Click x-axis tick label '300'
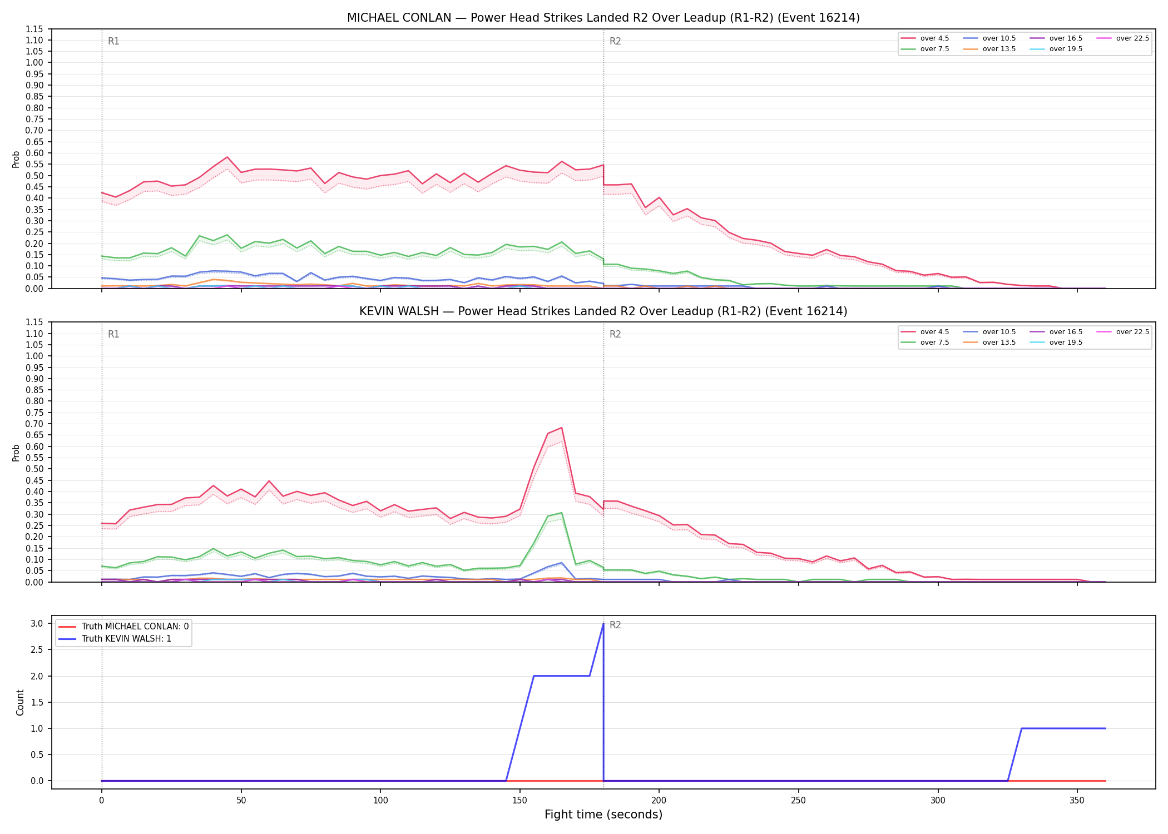The height and width of the screenshot is (834, 1168). point(938,801)
